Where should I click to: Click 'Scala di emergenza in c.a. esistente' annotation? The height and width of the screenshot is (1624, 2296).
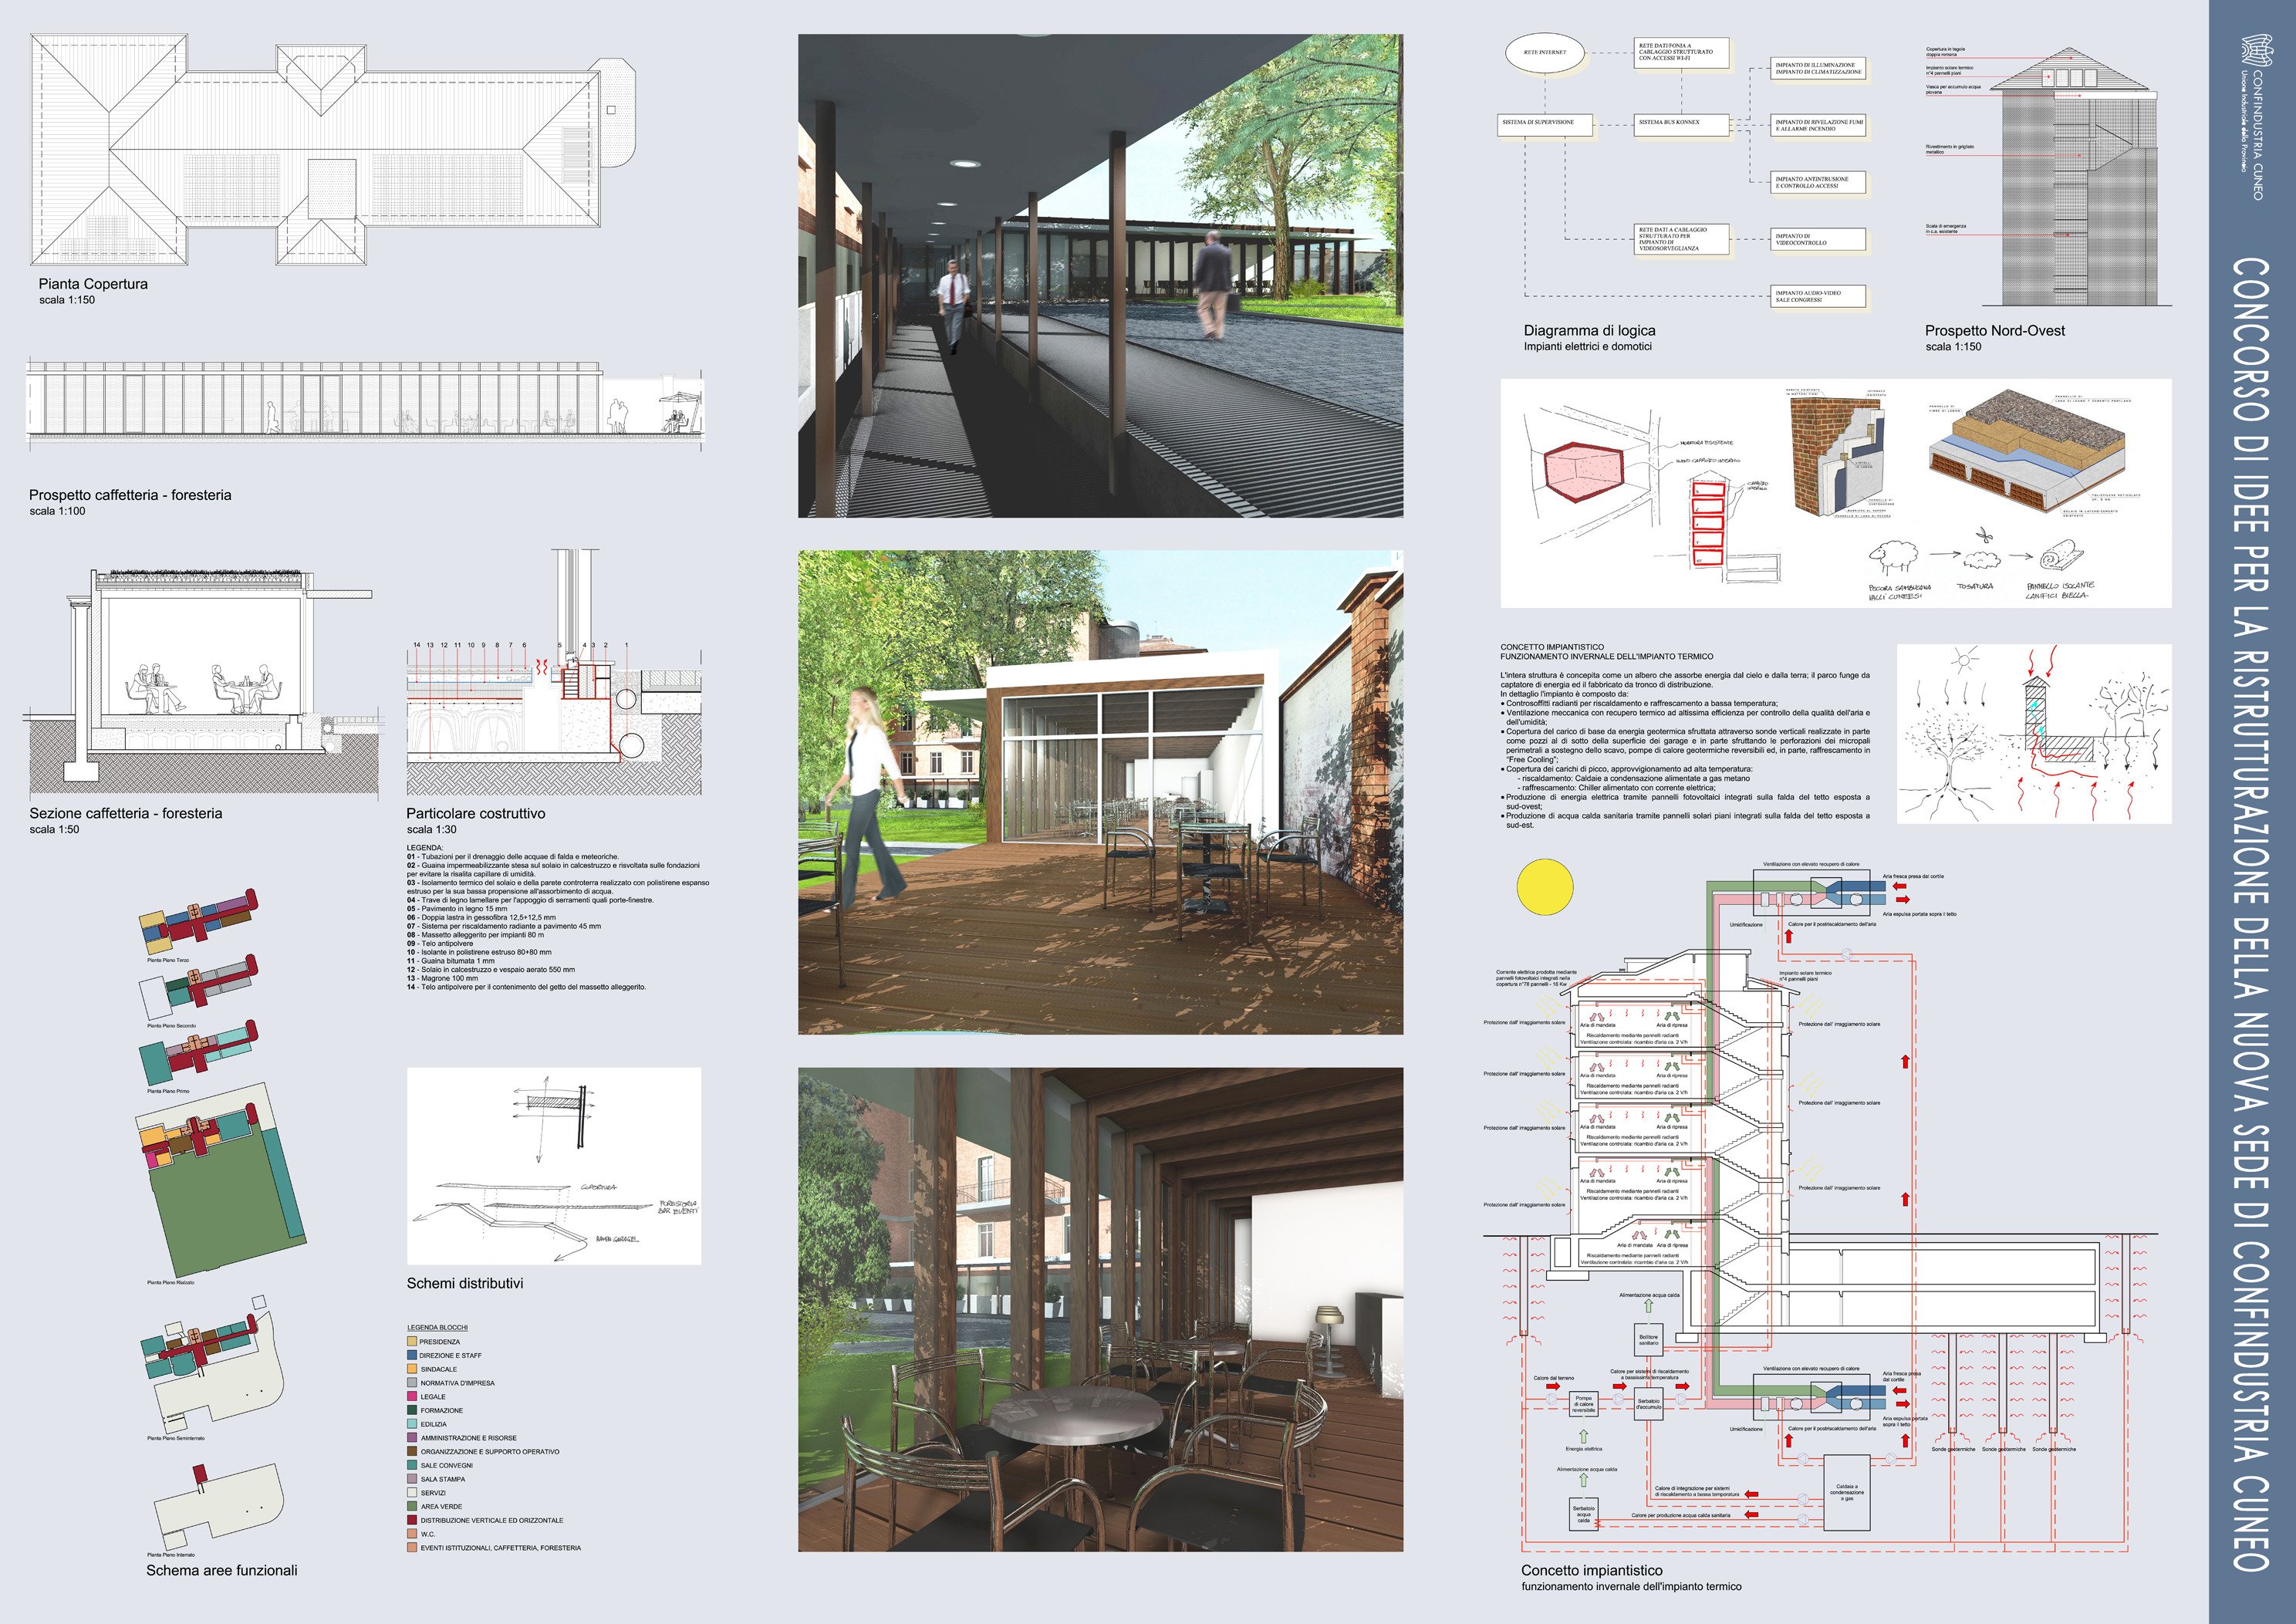(x=1946, y=229)
